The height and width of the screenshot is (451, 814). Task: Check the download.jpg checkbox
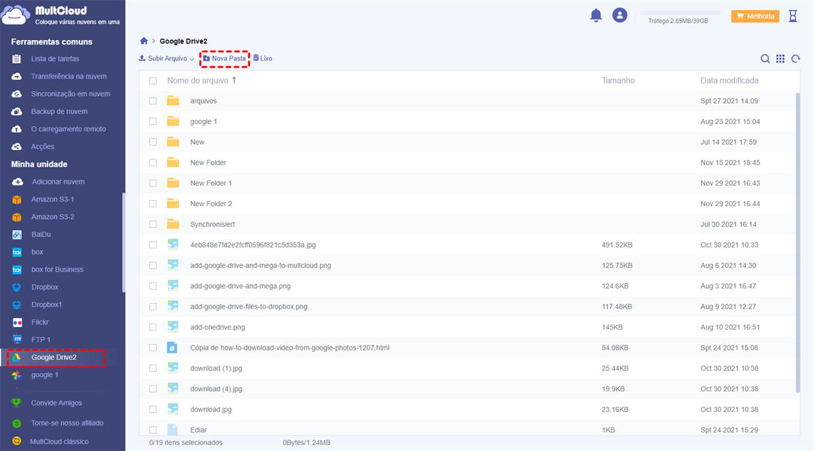[153, 409]
